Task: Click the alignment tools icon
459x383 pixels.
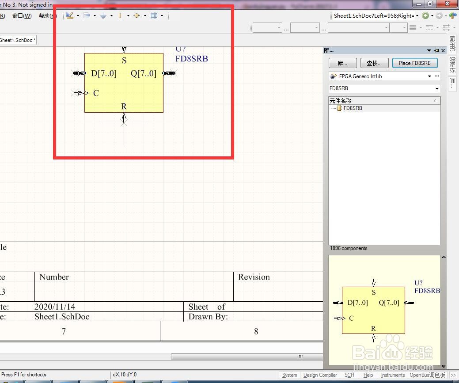Action: click(86, 15)
